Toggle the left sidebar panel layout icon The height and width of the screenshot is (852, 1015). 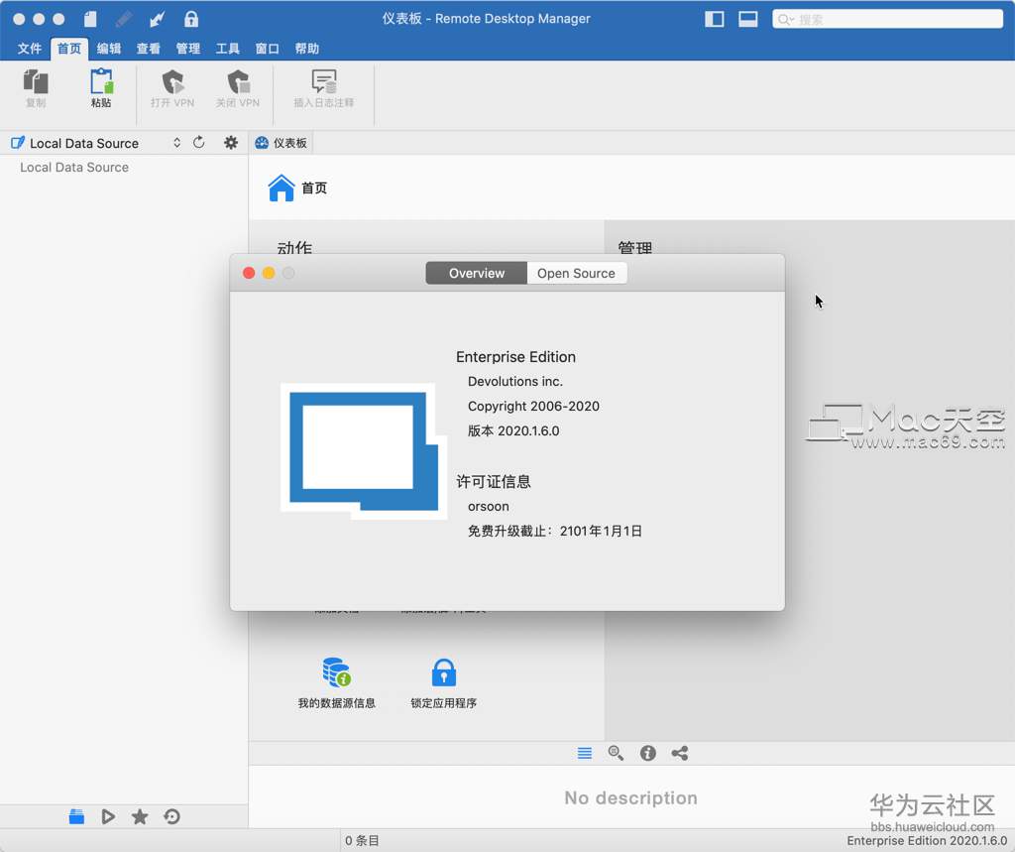714,19
